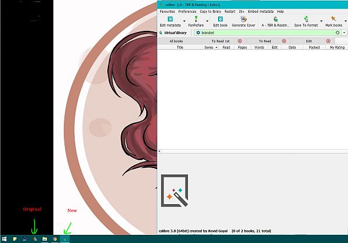Click the '0 of 2 books, 21 total' status text

[251, 231]
